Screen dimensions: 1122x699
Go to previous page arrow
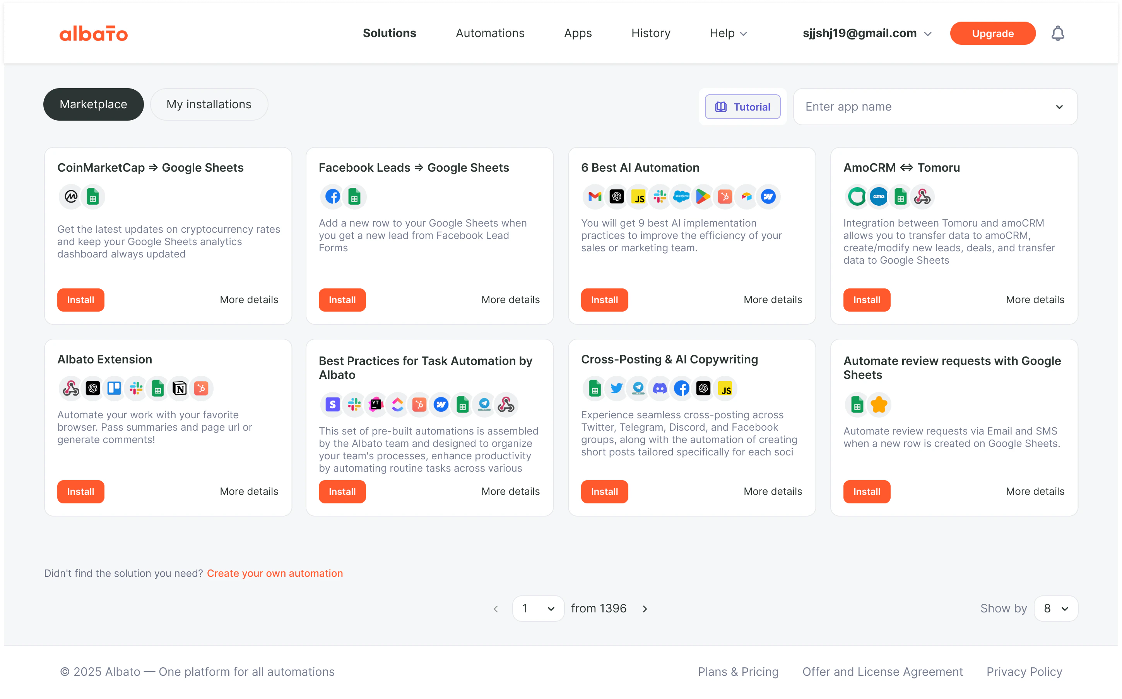(496, 609)
